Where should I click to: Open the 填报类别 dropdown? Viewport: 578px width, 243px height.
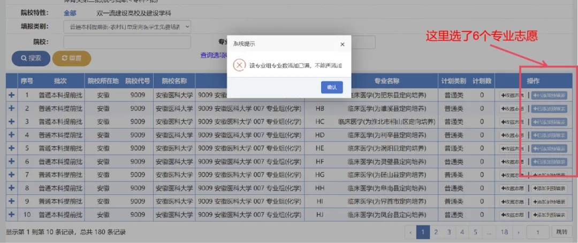click(127, 27)
